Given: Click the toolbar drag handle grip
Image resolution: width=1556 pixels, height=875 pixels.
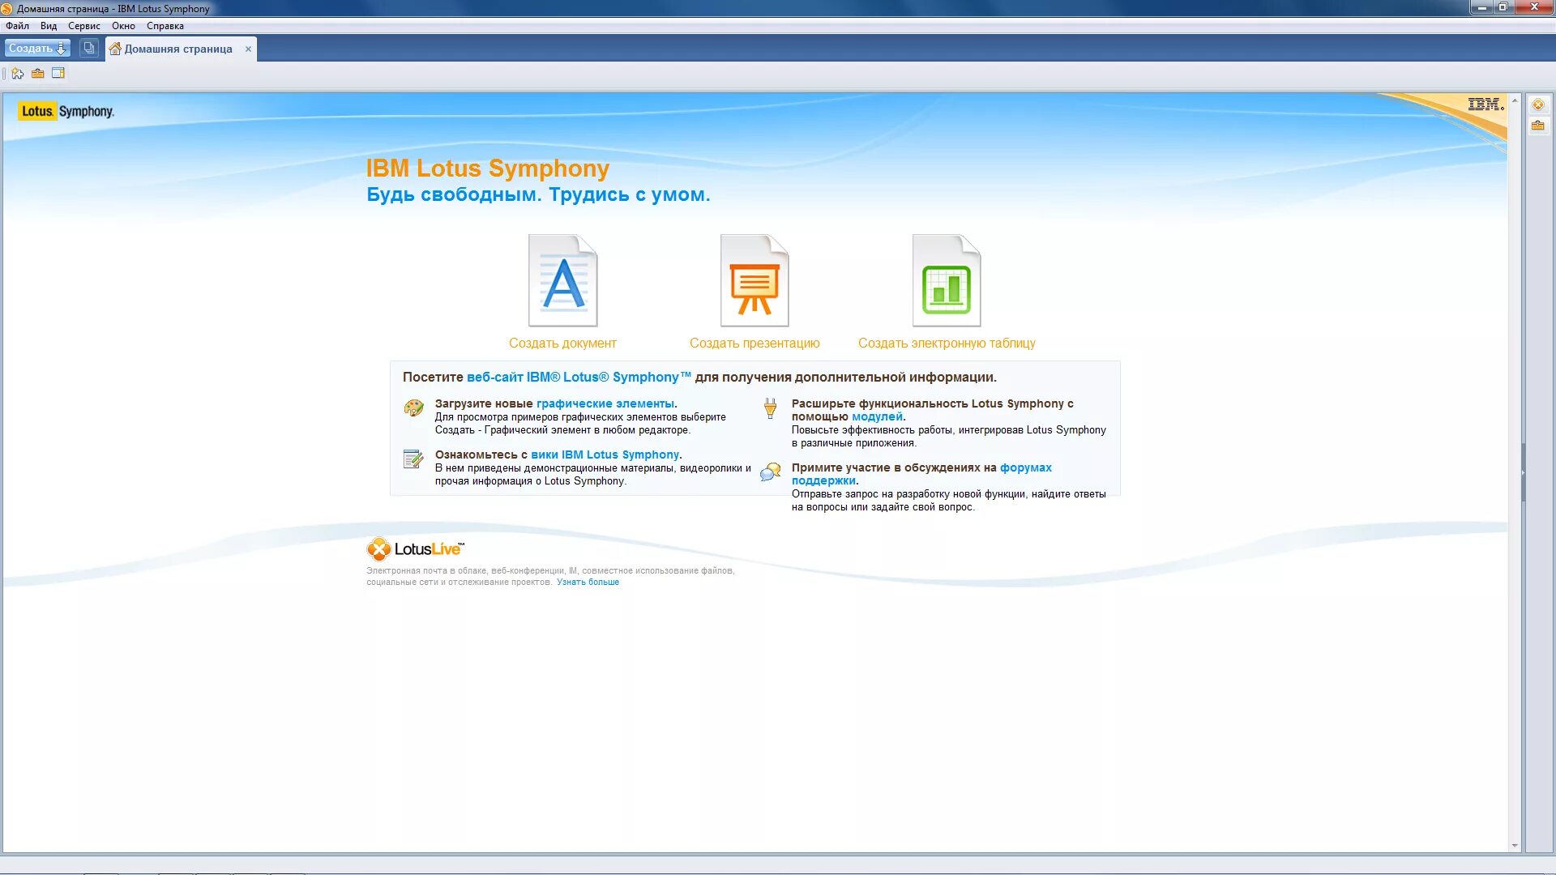Looking at the screenshot, I should coord(5,74).
